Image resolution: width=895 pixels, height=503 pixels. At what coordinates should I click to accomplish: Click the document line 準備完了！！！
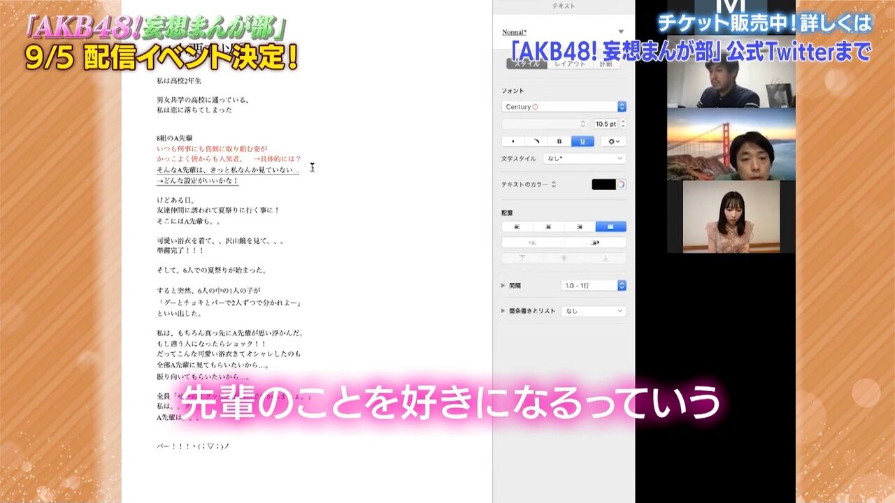tap(180, 251)
